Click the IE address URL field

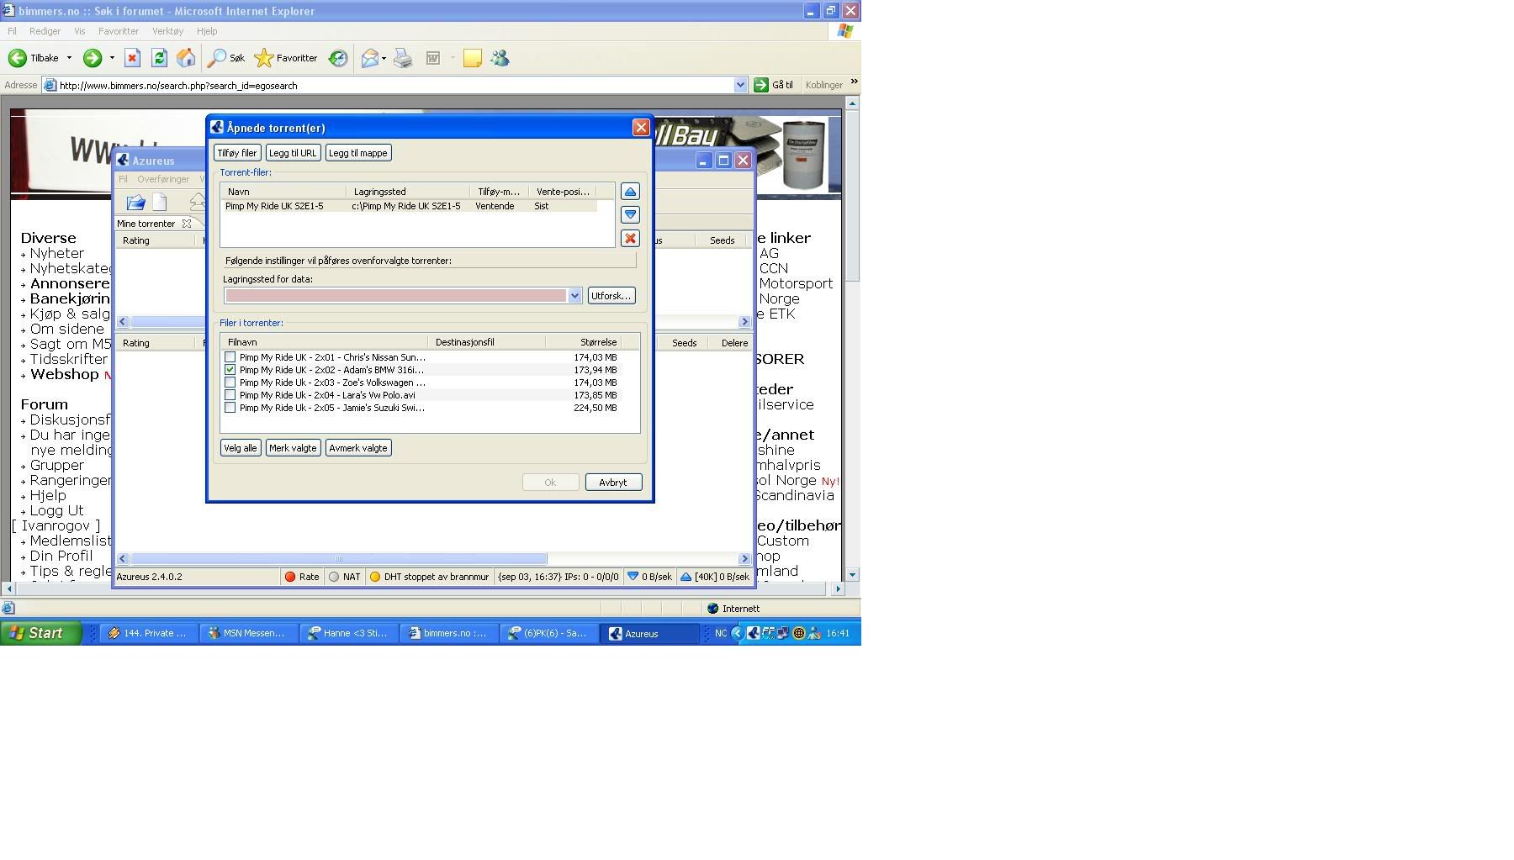coord(394,85)
